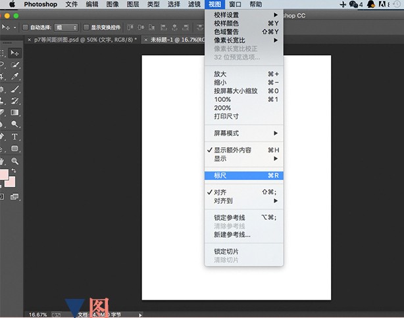404x318 pixels.
Task: Expand the 校样设置 submenu
Action: pos(243,15)
